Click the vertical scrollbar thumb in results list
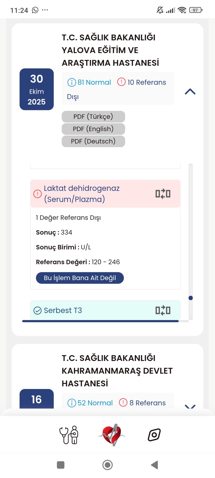 [191, 298]
